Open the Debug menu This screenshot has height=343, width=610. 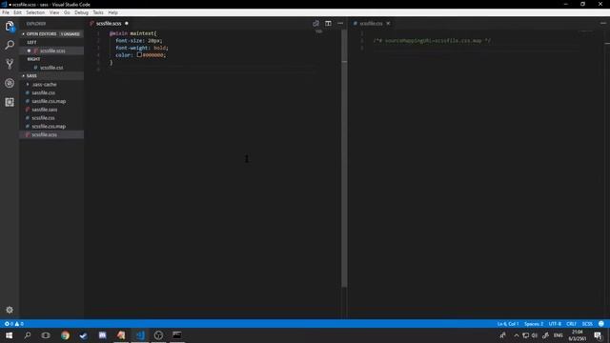point(81,12)
